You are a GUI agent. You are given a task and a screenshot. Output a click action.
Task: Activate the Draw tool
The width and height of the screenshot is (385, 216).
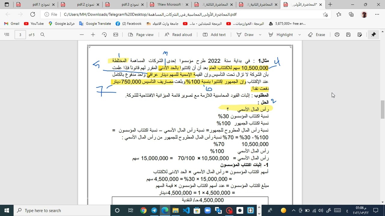(x=245, y=35)
